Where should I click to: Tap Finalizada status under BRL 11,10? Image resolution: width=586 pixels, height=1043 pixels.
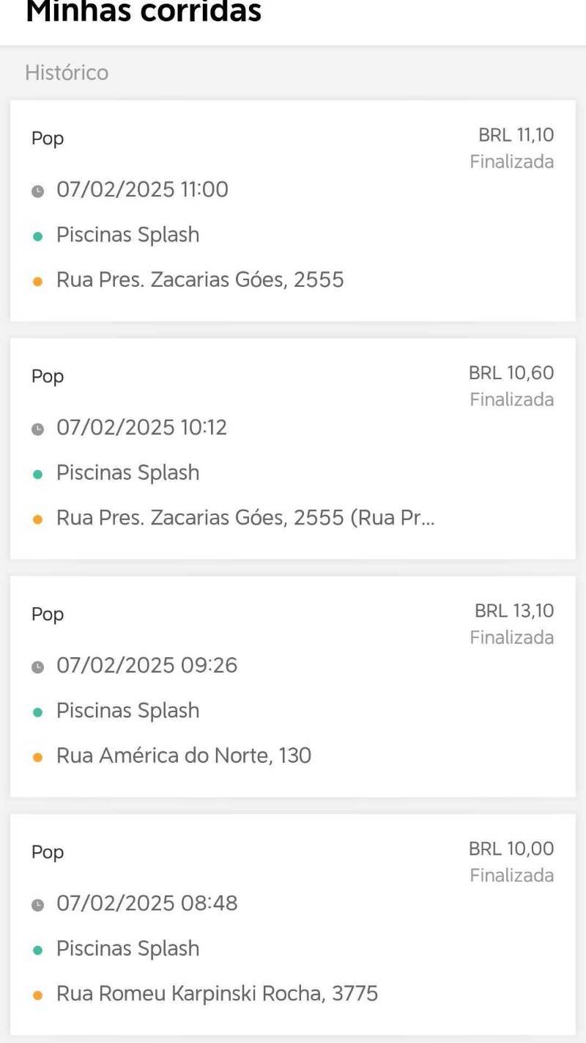[511, 161]
